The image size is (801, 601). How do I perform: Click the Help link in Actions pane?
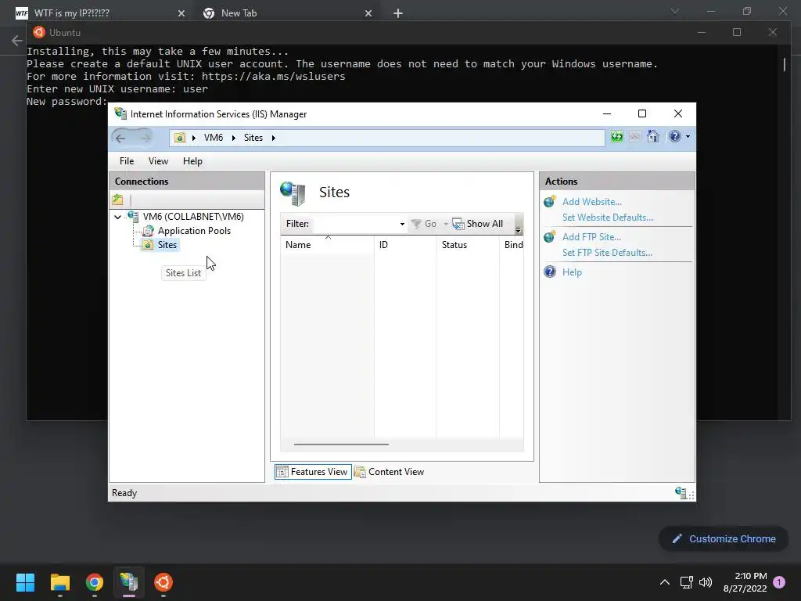572,272
